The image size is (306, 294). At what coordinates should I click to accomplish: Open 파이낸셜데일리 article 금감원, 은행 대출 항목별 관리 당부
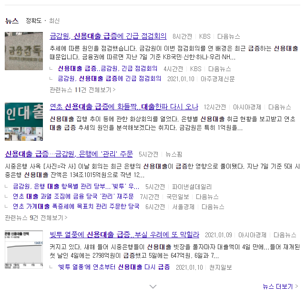point(76,187)
